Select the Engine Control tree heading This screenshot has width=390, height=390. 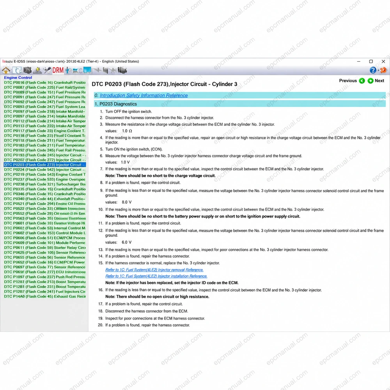point(18,78)
